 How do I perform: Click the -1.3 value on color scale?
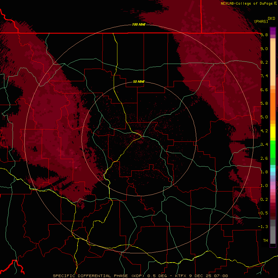[x=263, y=227]
